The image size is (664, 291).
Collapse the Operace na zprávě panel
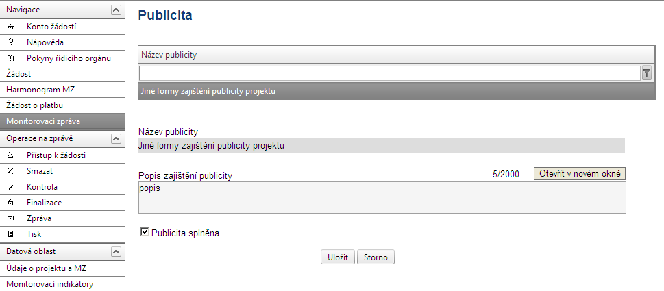[x=116, y=139]
